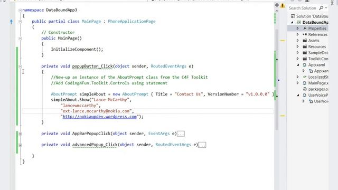This screenshot has height=190, width=338.
Task: Expand the UserVoi code-behind child node
Action: [304, 101]
